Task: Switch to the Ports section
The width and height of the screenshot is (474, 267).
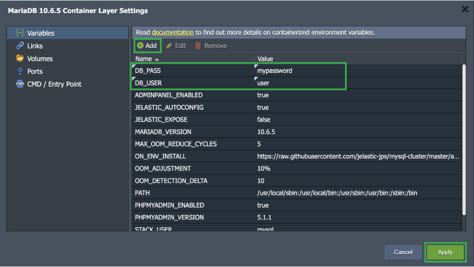Action: [x=36, y=71]
